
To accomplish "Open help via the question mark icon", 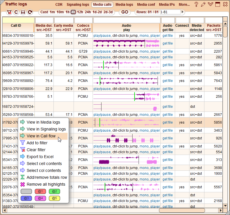I will point(196,5).
